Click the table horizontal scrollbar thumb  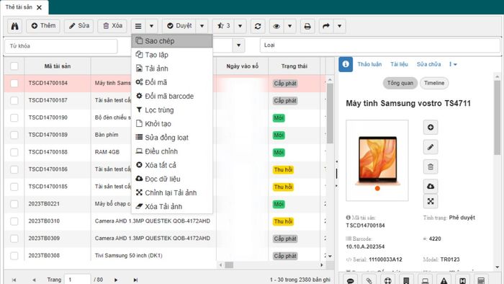(x=229, y=265)
